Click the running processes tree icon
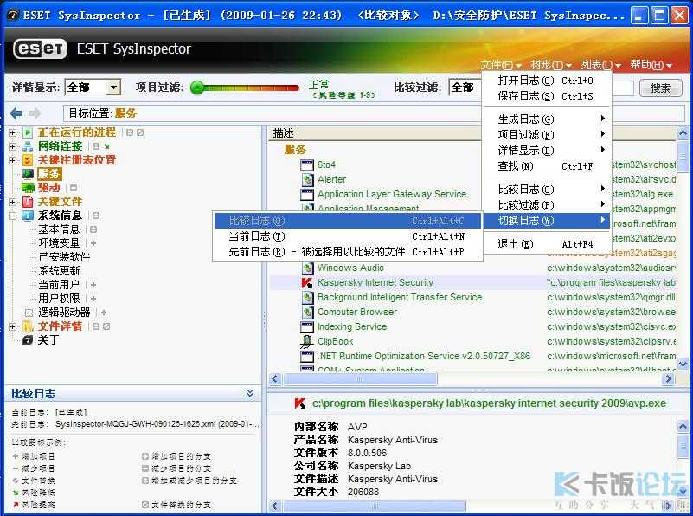This screenshot has width=693, height=516. (x=28, y=132)
